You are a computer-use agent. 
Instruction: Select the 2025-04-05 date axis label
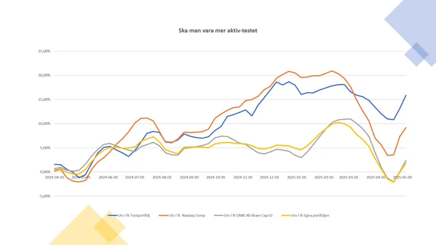tap(376, 177)
